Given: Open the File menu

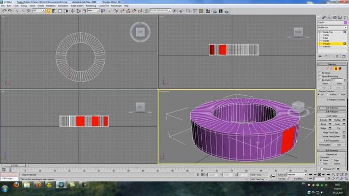Looking at the screenshot, I should coord(3,6).
